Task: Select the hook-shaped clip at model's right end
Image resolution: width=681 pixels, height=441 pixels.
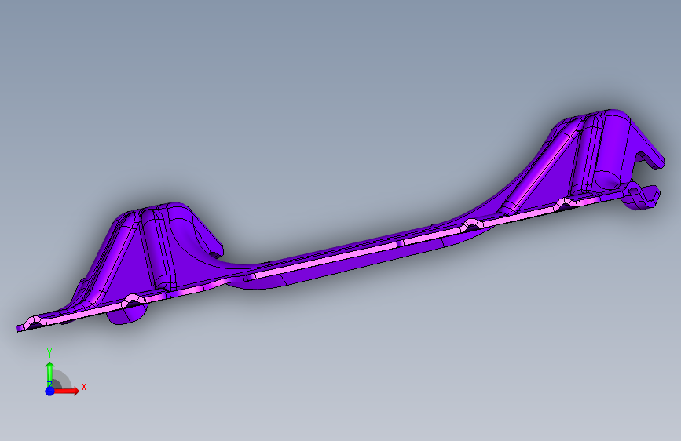Action: 642,197
